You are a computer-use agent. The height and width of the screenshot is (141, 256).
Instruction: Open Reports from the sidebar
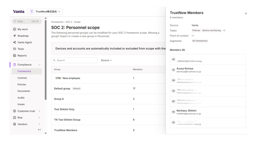click(x=22, y=55)
